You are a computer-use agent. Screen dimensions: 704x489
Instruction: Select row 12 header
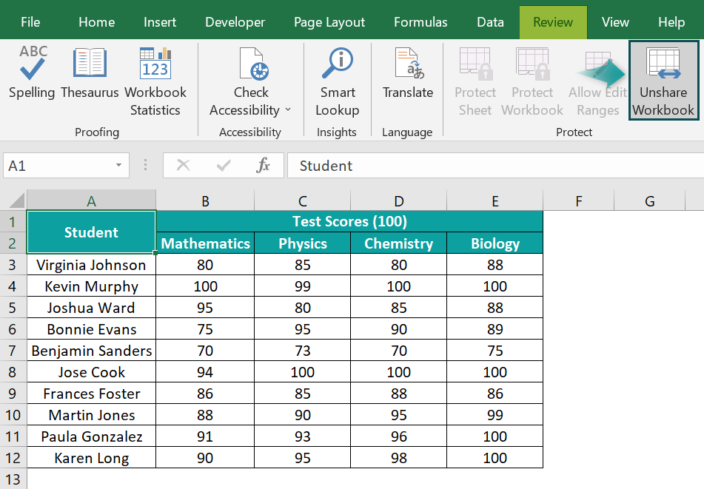[x=13, y=458]
